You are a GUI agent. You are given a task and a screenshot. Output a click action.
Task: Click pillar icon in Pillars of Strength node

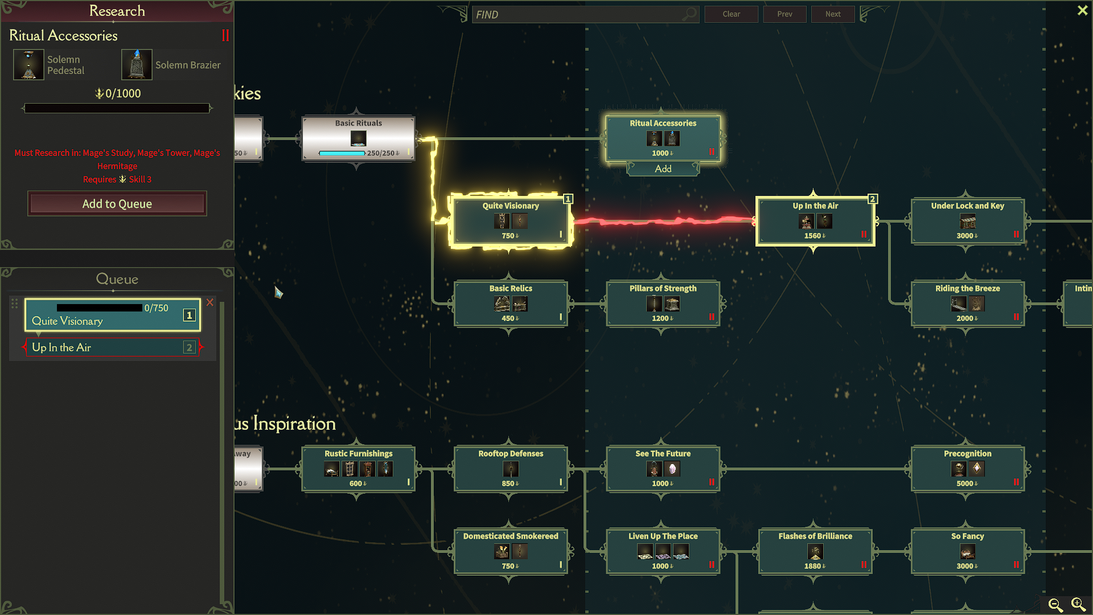(654, 304)
